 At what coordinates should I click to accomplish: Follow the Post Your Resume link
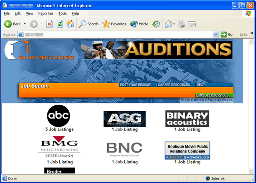pos(135,85)
